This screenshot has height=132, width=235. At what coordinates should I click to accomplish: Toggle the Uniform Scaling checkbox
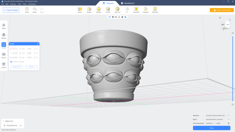(11, 62)
